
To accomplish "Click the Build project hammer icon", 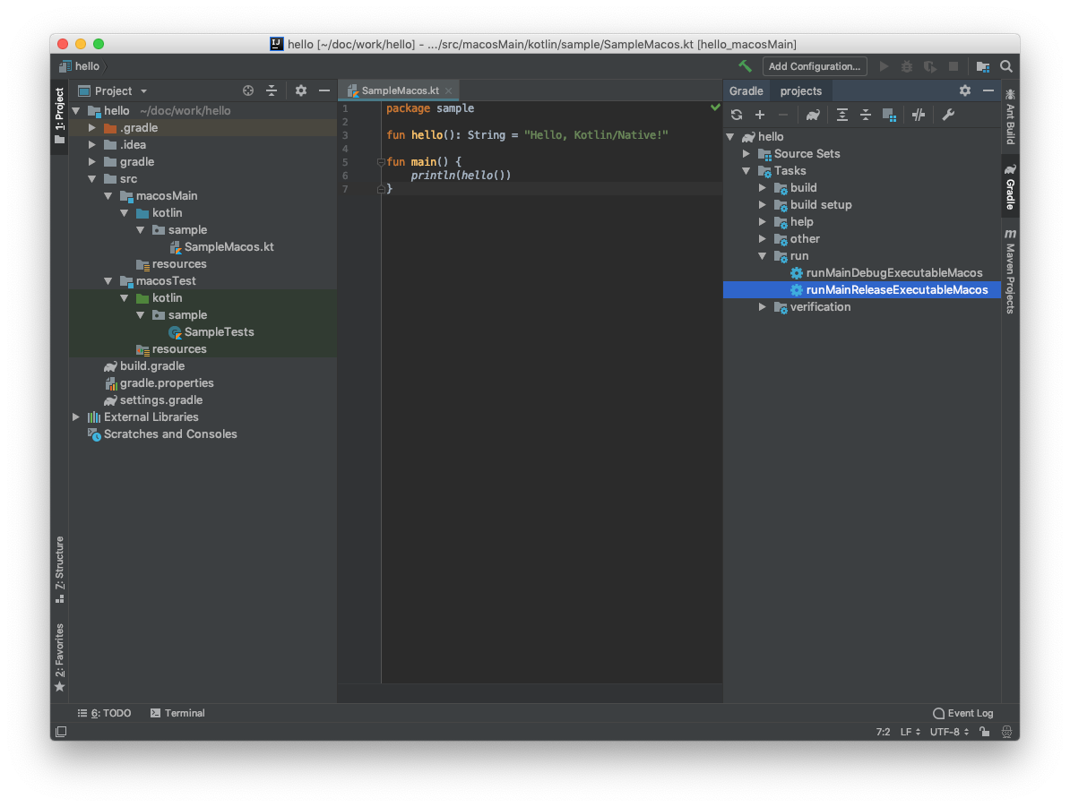I will pos(746,66).
